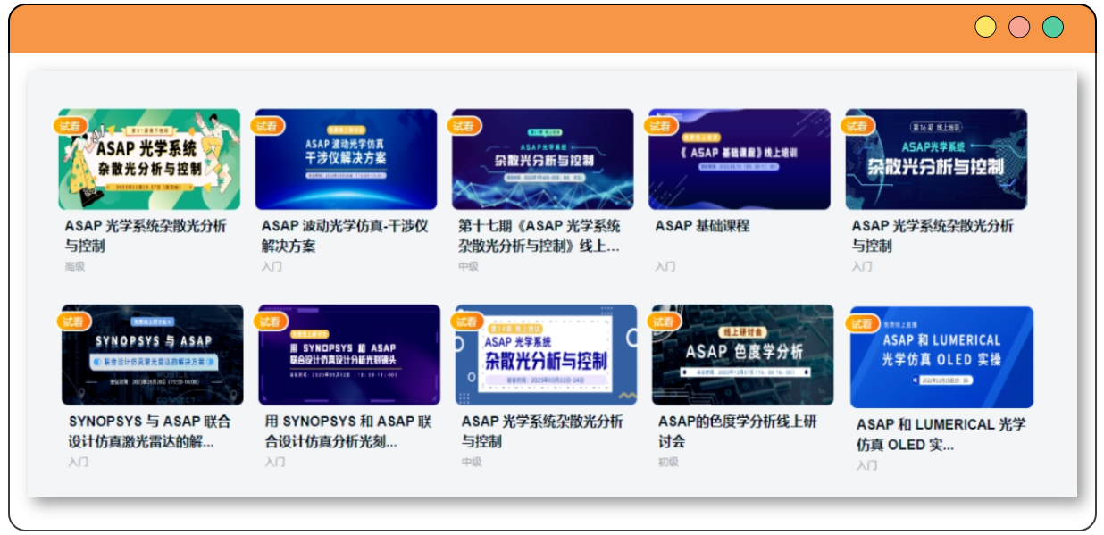Click the 初级 level label
The height and width of the screenshot is (535, 1104).
point(668,462)
